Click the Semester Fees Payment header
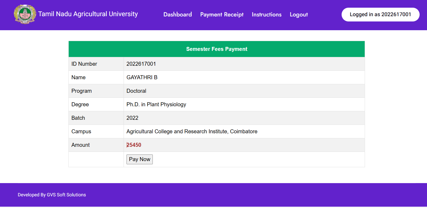The height and width of the screenshot is (208, 427). pyautogui.click(x=216, y=49)
